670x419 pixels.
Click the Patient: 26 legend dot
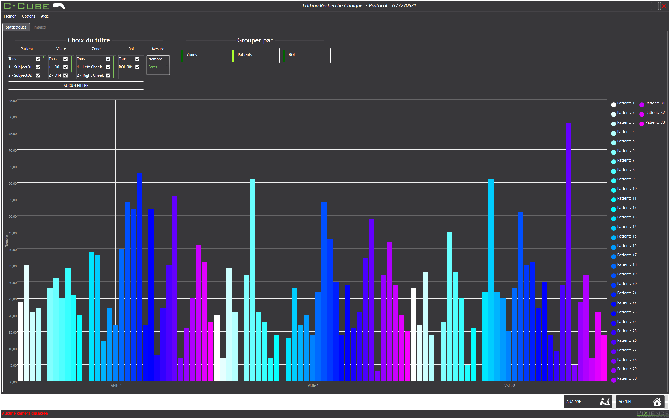[613, 342]
